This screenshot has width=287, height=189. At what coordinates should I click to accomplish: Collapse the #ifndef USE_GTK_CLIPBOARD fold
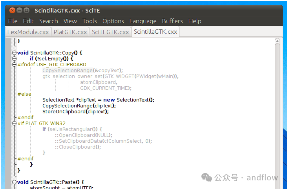(14, 65)
